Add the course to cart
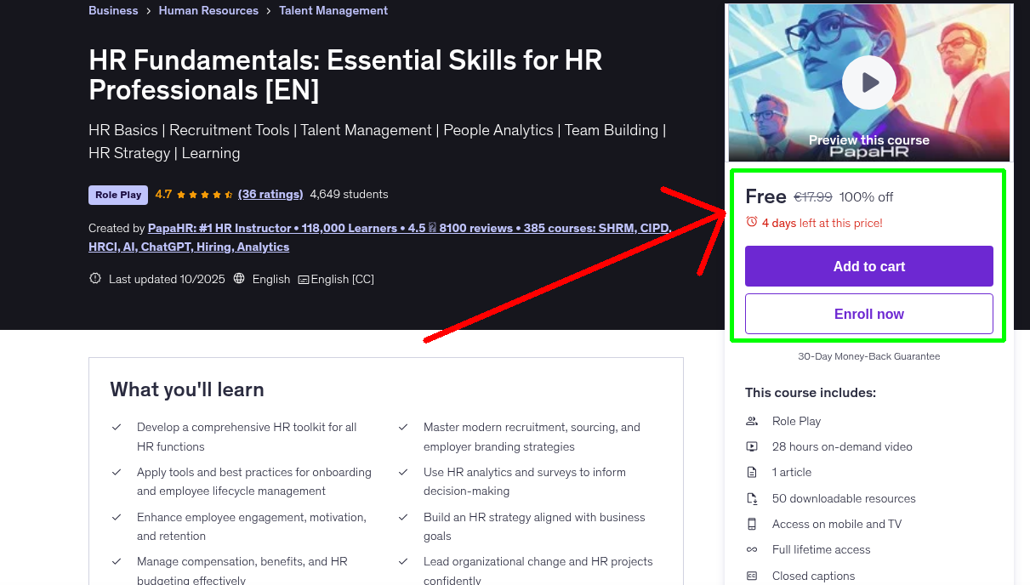 pyautogui.click(x=868, y=265)
